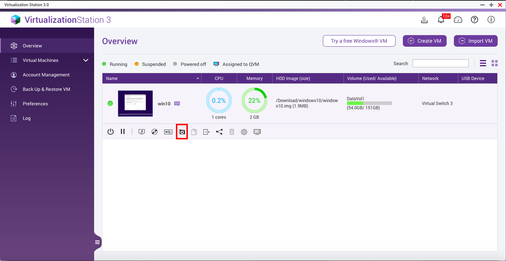Click Try a free Windows VM button
This screenshot has height=261, width=506.
click(x=359, y=41)
